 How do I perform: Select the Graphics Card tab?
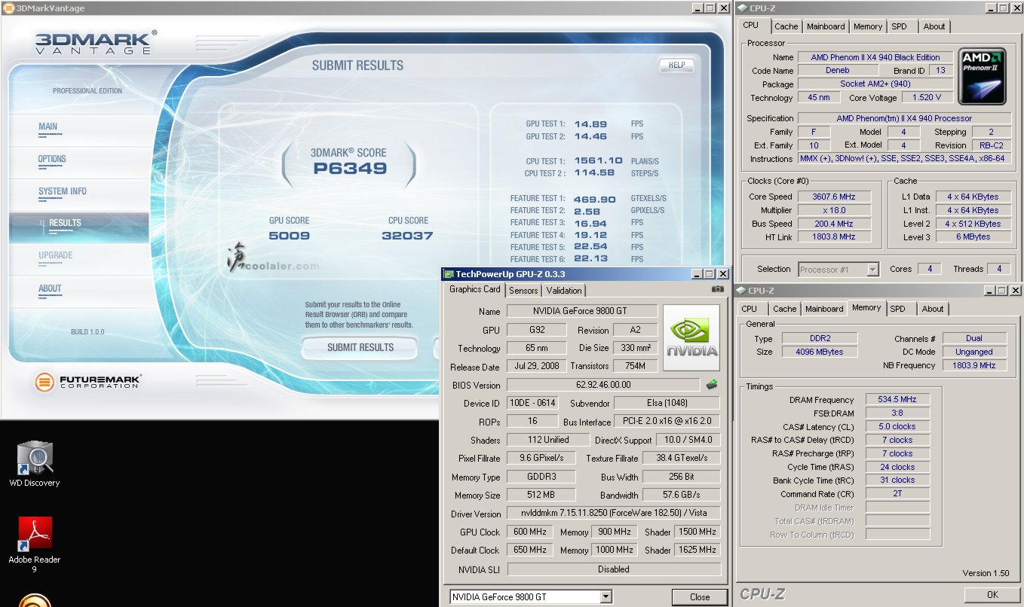point(474,289)
